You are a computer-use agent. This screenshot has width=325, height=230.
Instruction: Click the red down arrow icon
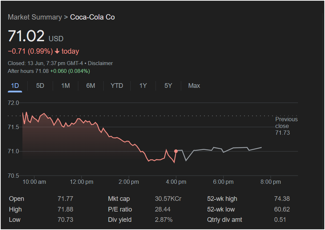click(x=57, y=51)
